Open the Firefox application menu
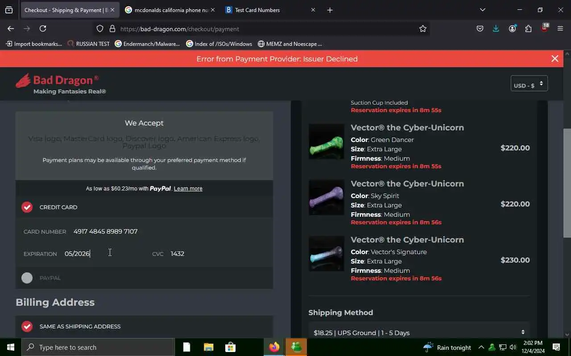 (560, 28)
